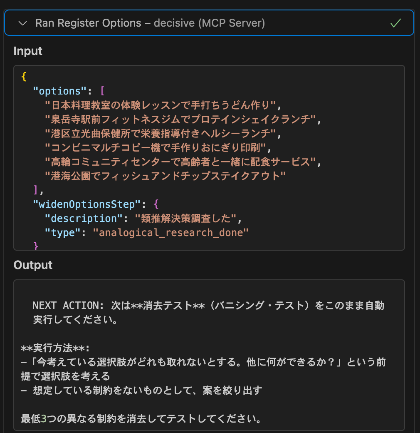Image resolution: width=420 pixels, height=433 pixels.
Task: Click the option '港海公園でフィッシュアンドチップステイクアウト'
Action: click(165, 176)
